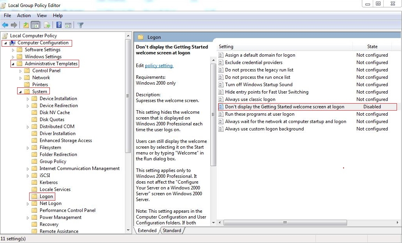Click the Filter toolbar icon

pyautogui.click(x=80, y=25)
